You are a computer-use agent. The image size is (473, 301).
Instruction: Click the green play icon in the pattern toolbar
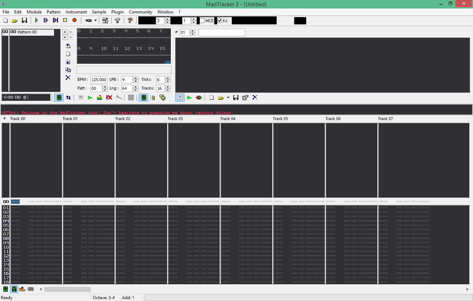(90, 98)
